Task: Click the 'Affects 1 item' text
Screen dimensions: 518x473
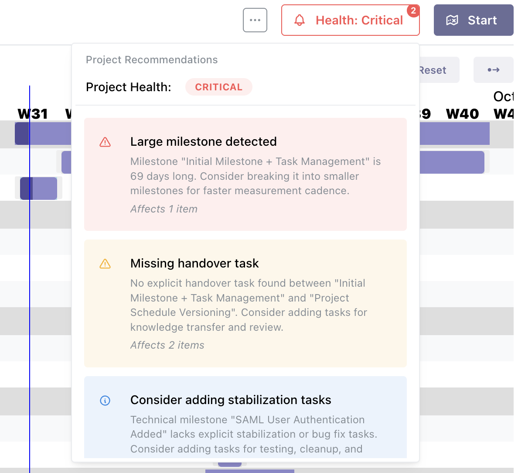Action: (x=164, y=209)
